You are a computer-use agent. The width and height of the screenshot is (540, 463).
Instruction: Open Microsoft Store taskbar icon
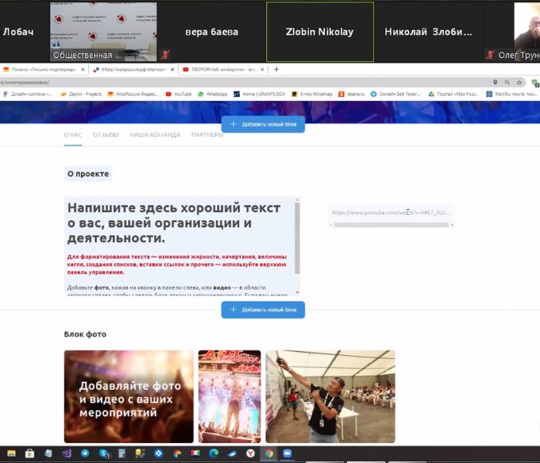pos(30,454)
